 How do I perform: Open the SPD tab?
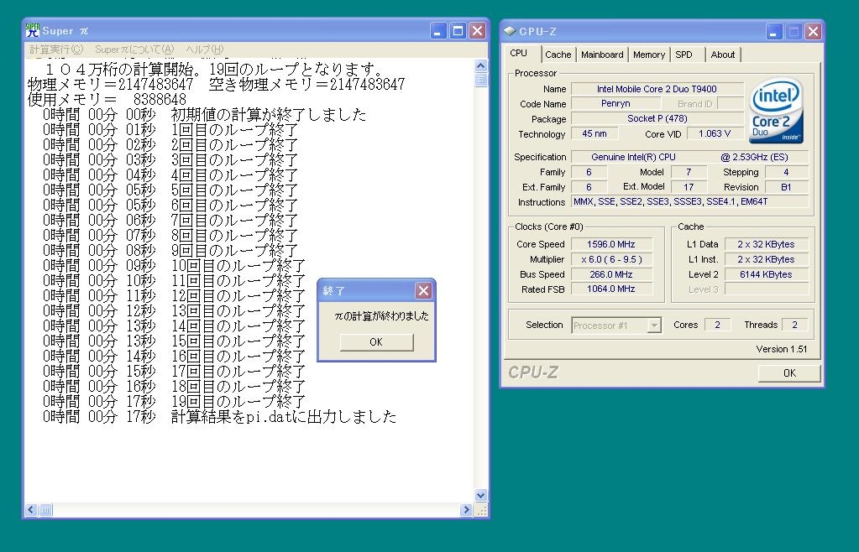click(x=684, y=55)
